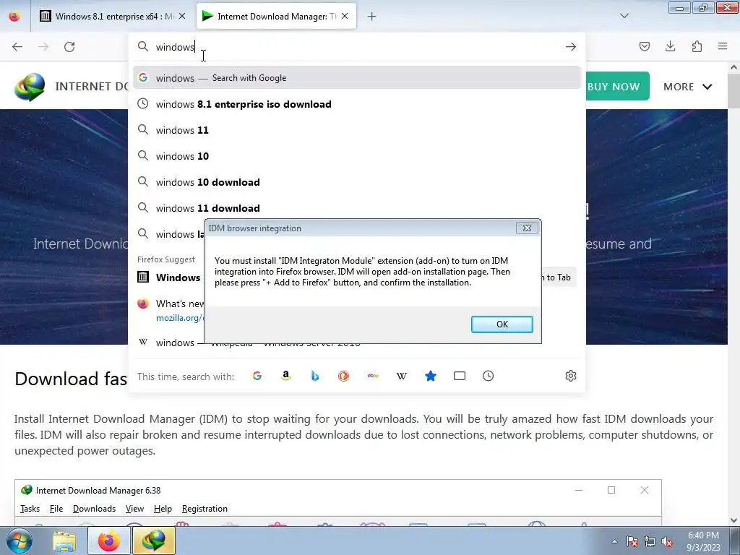Open the Firefox hamburger menu
740x555 pixels.
723,46
